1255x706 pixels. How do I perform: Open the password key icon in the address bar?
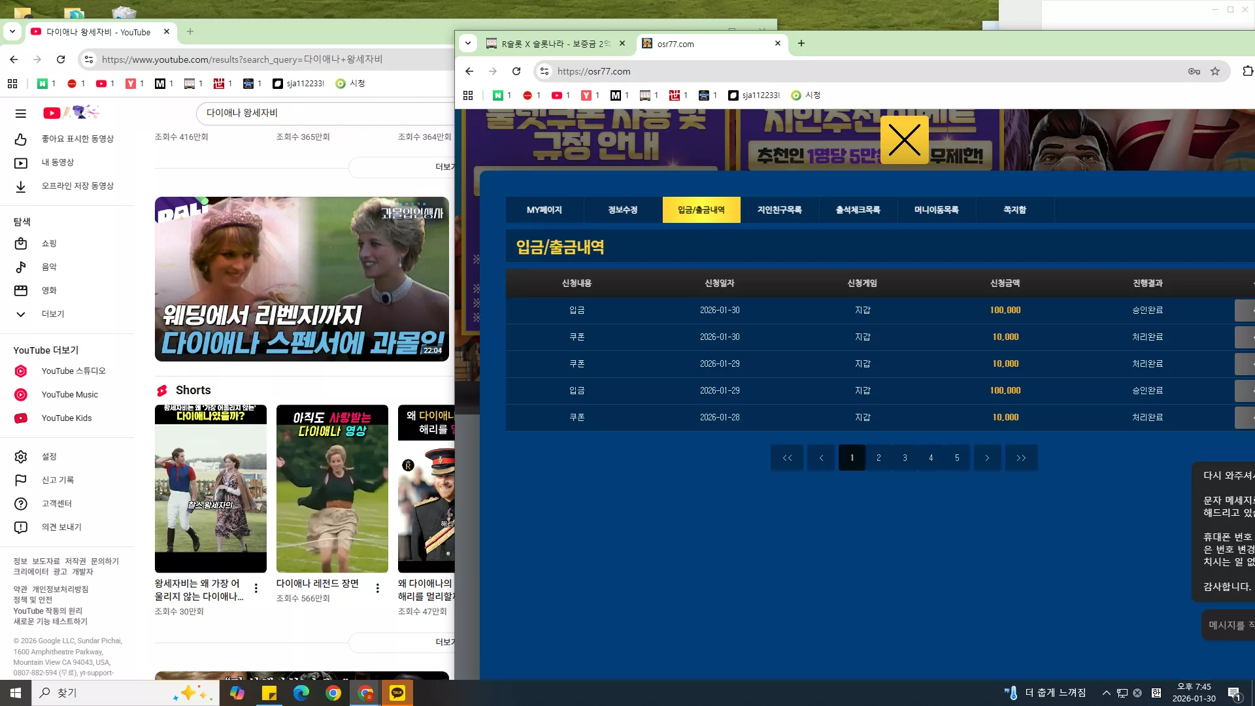[x=1194, y=71]
